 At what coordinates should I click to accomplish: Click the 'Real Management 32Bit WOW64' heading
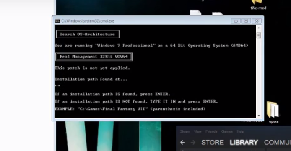[x=94, y=57]
